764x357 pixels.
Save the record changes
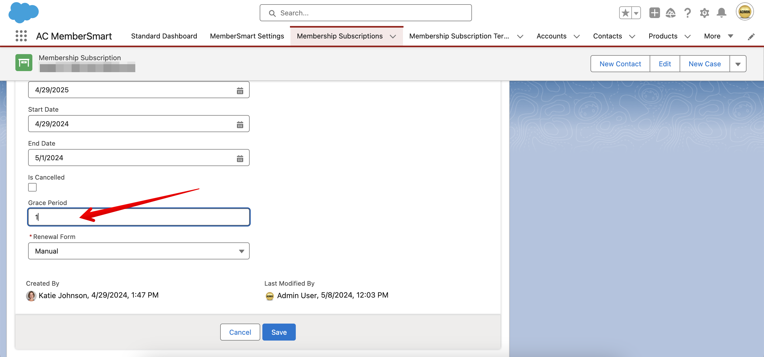(x=279, y=332)
